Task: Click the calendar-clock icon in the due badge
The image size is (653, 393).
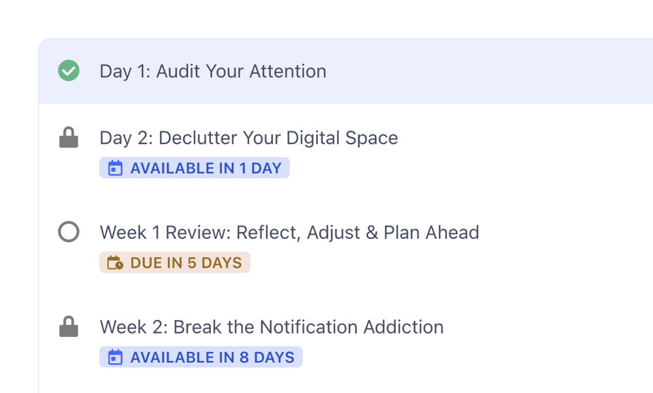Action: pyautogui.click(x=115, y=263)
